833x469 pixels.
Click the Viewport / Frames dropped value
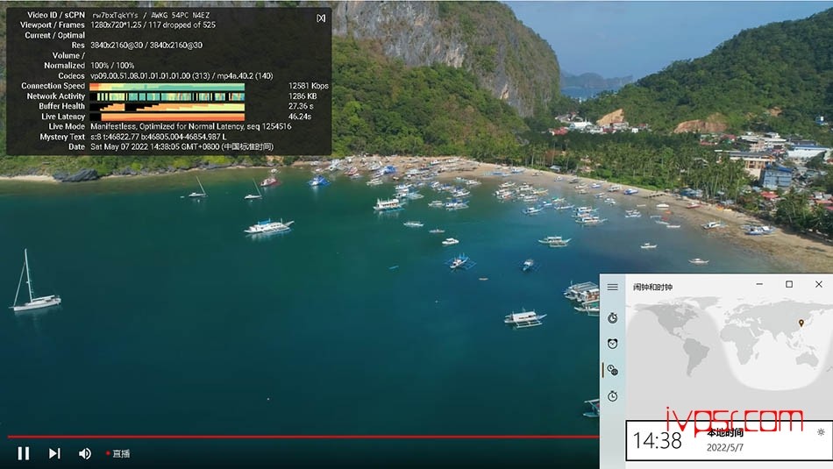(153, 25)
